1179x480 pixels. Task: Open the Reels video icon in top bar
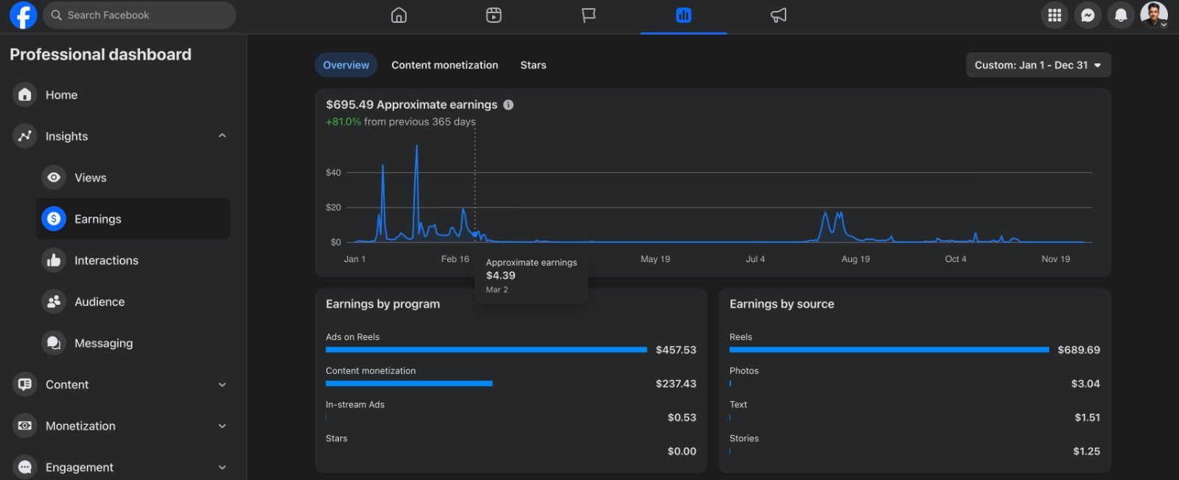(494, 15)
